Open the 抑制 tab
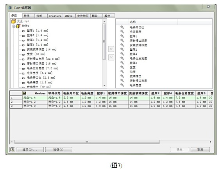Viewport: 222px width, 170px height. pos(41,16)
